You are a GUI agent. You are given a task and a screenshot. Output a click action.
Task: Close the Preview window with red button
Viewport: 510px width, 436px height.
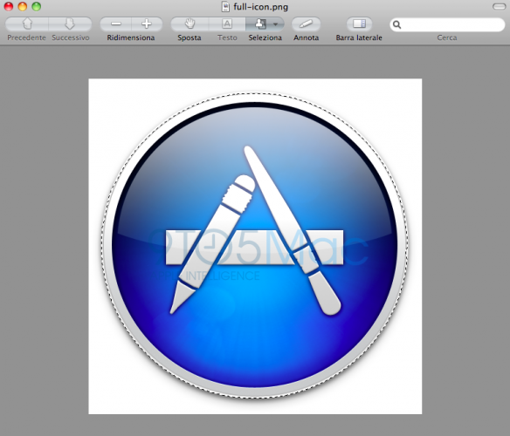tap(9, 6)
